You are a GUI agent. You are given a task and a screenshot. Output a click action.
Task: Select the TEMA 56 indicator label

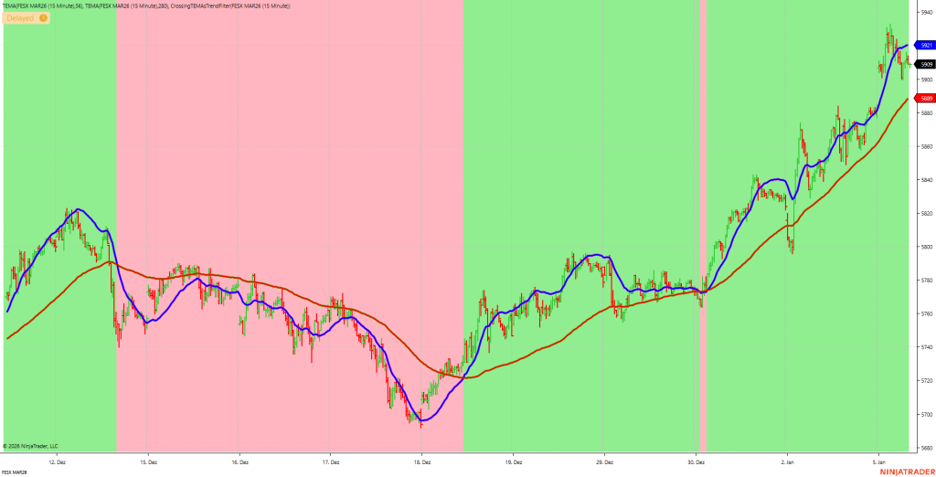[42, 5]
